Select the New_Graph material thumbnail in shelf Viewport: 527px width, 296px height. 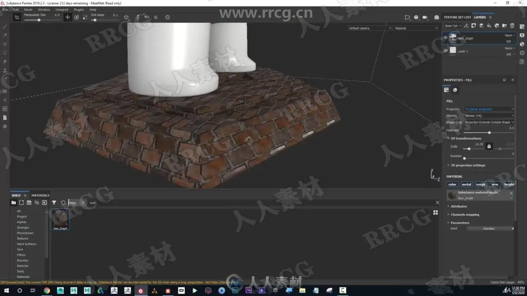click(x=60, y=219)
